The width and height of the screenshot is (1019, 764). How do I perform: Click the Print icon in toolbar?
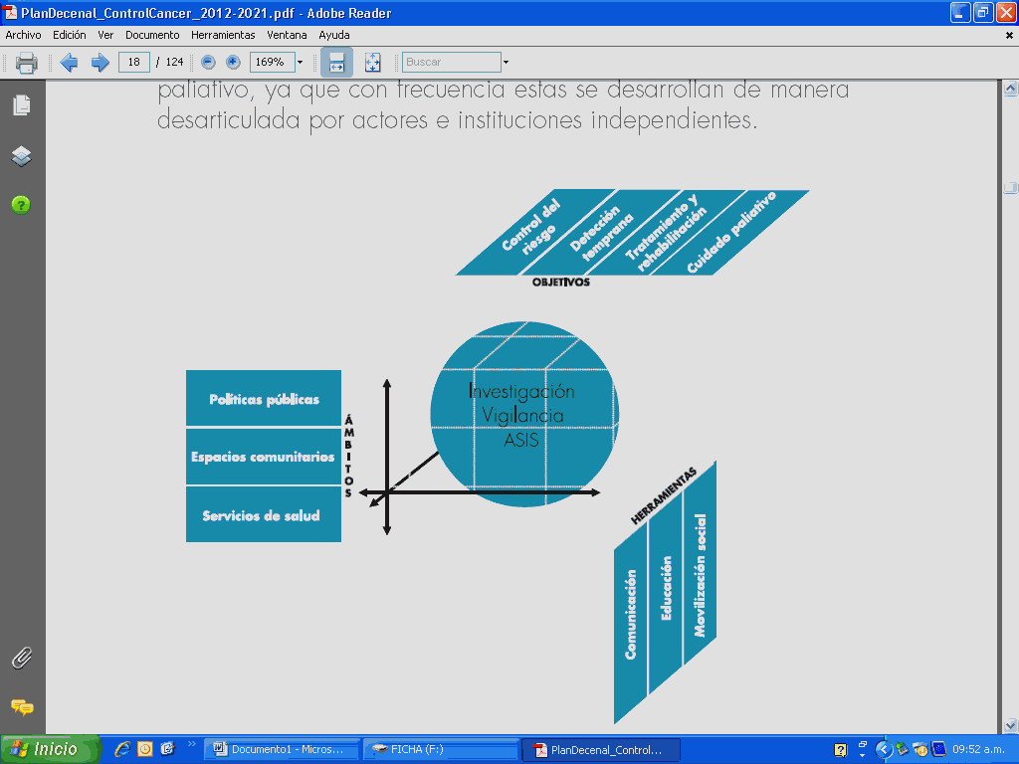[27, 63]
